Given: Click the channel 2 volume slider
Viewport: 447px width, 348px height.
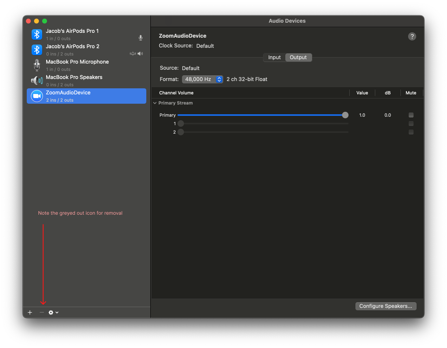Looking at the screenshot, I should click(x=263, y=132).
